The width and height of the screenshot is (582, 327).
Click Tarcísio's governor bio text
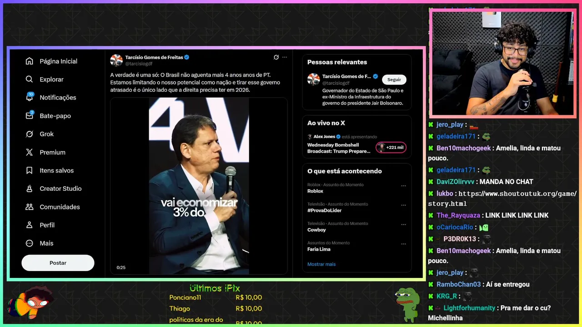(x=363, y=97)
